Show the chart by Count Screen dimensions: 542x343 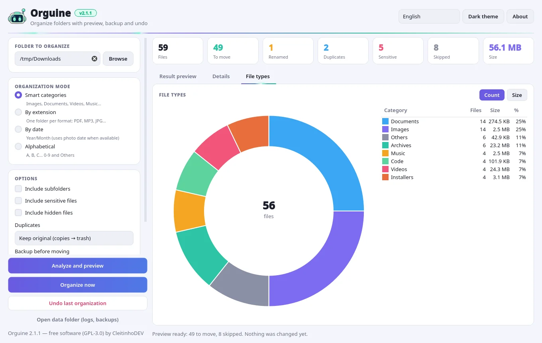click(x=492, y=95)
